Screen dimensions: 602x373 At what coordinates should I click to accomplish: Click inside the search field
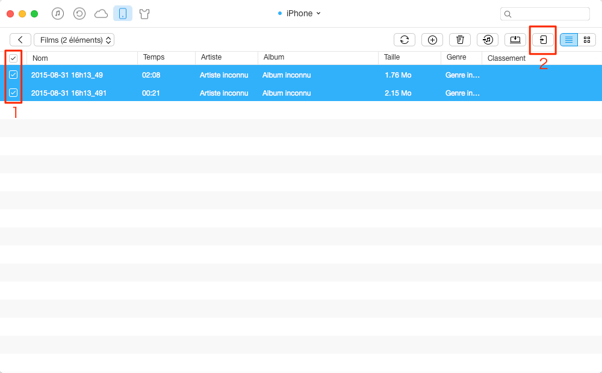[x=545, y=14]
